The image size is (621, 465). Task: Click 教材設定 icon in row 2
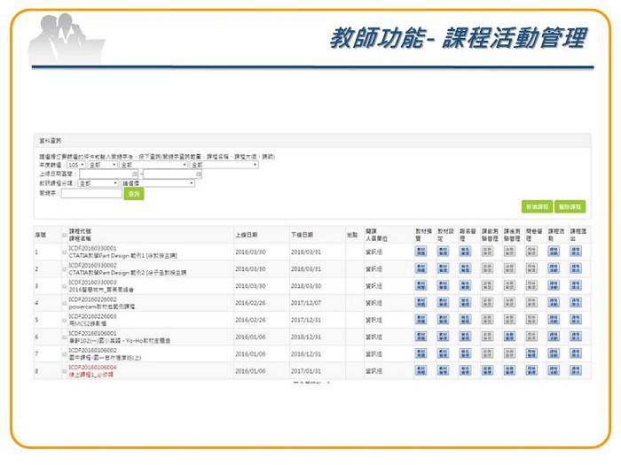coord(443,269)
